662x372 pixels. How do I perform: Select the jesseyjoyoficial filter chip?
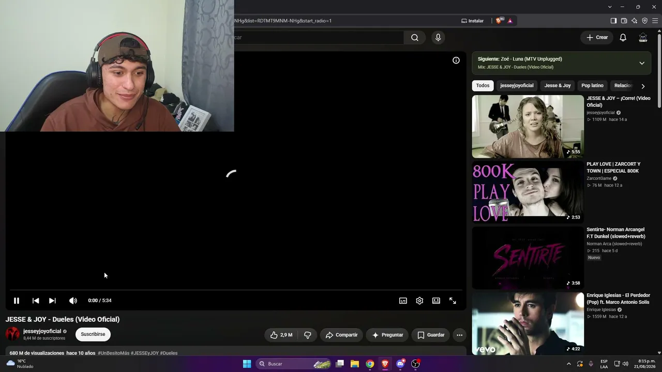pos(517,86)
